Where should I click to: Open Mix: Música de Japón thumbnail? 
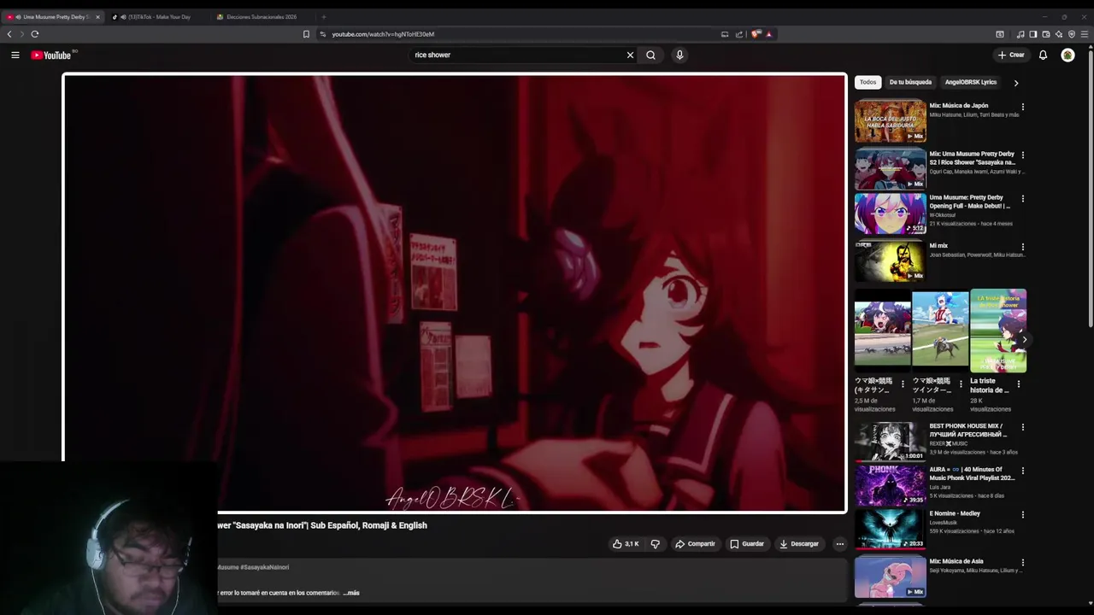890,121
